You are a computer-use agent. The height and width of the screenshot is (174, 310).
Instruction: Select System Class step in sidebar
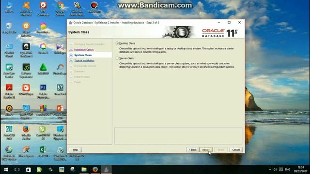pyautogui.click(x=83, y=55)
